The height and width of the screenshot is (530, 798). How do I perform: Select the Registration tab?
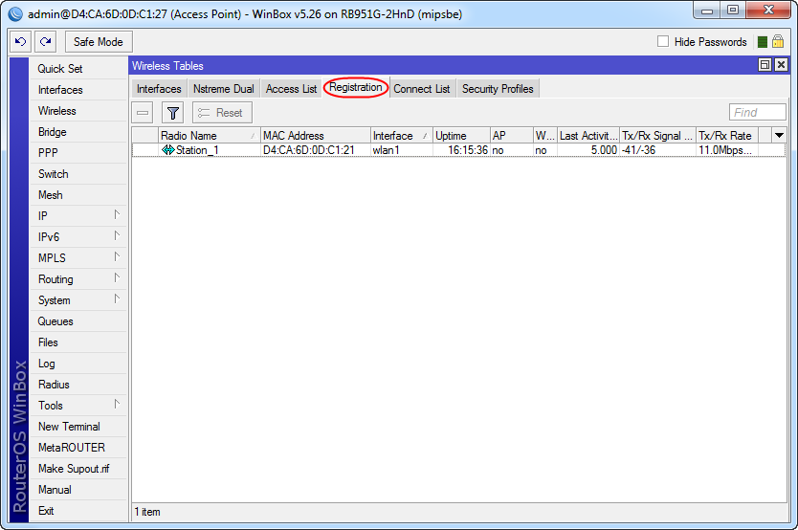pos(355,87)
